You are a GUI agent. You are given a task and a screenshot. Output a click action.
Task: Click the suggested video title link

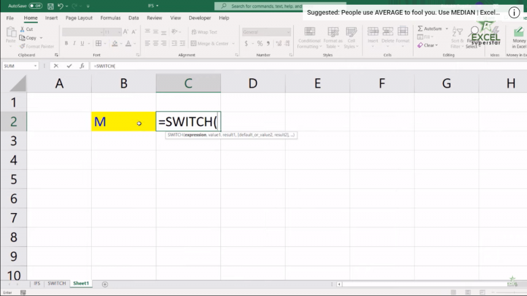[404, 12]
